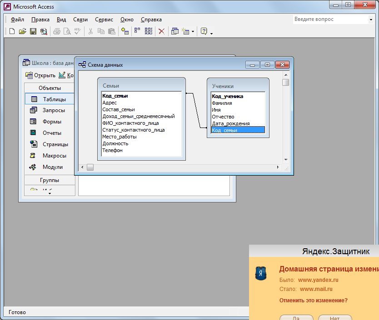The width and height of the screenshot is (379, 320).
Task: Expand the help question search box dropdown
Action: pos(371,20)
